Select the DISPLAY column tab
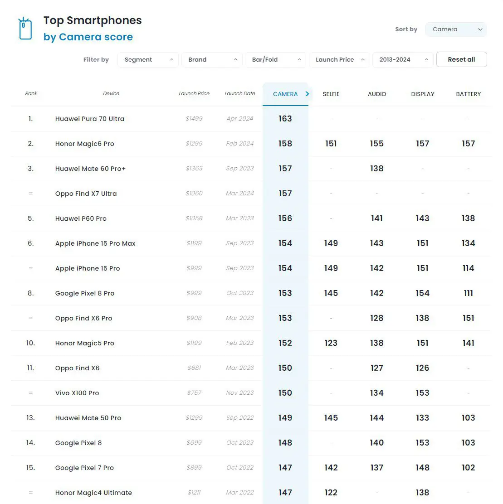503x504 pixels. click(423, 94)
